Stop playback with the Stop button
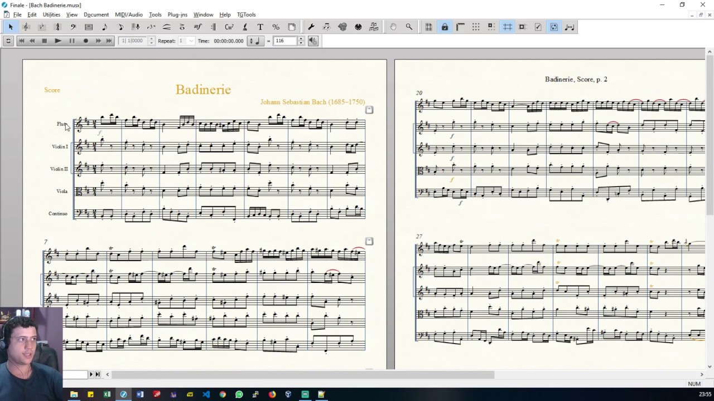This screenshot has width=714, height=401. (45, 41)
